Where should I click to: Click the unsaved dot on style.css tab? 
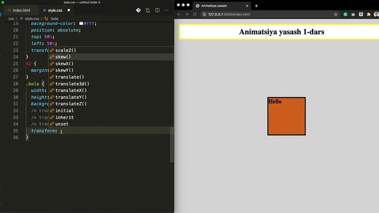click(69, 10)
